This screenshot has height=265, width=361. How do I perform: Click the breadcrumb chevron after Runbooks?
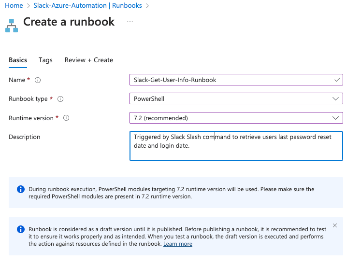[x=147, y=6]
